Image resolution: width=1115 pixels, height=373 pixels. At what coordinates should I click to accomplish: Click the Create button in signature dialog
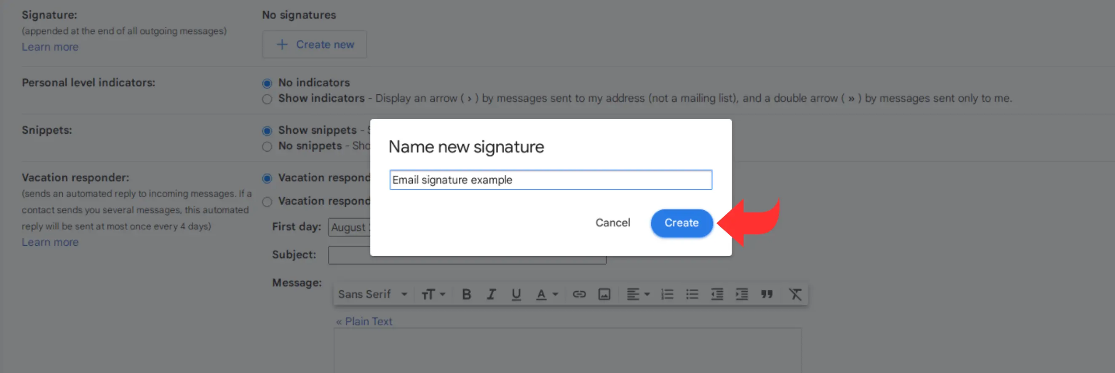(681, 223)
